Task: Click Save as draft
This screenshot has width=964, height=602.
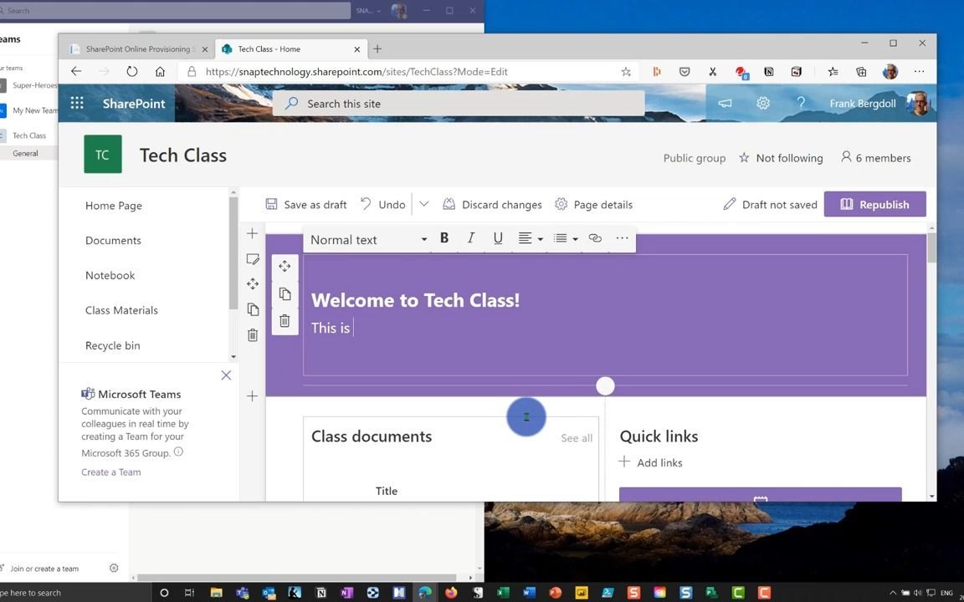Action: pos(306,205)
